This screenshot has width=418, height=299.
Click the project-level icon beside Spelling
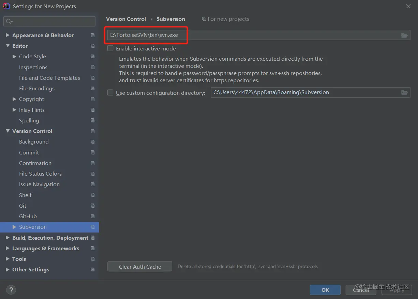click(x=92, y=120)
